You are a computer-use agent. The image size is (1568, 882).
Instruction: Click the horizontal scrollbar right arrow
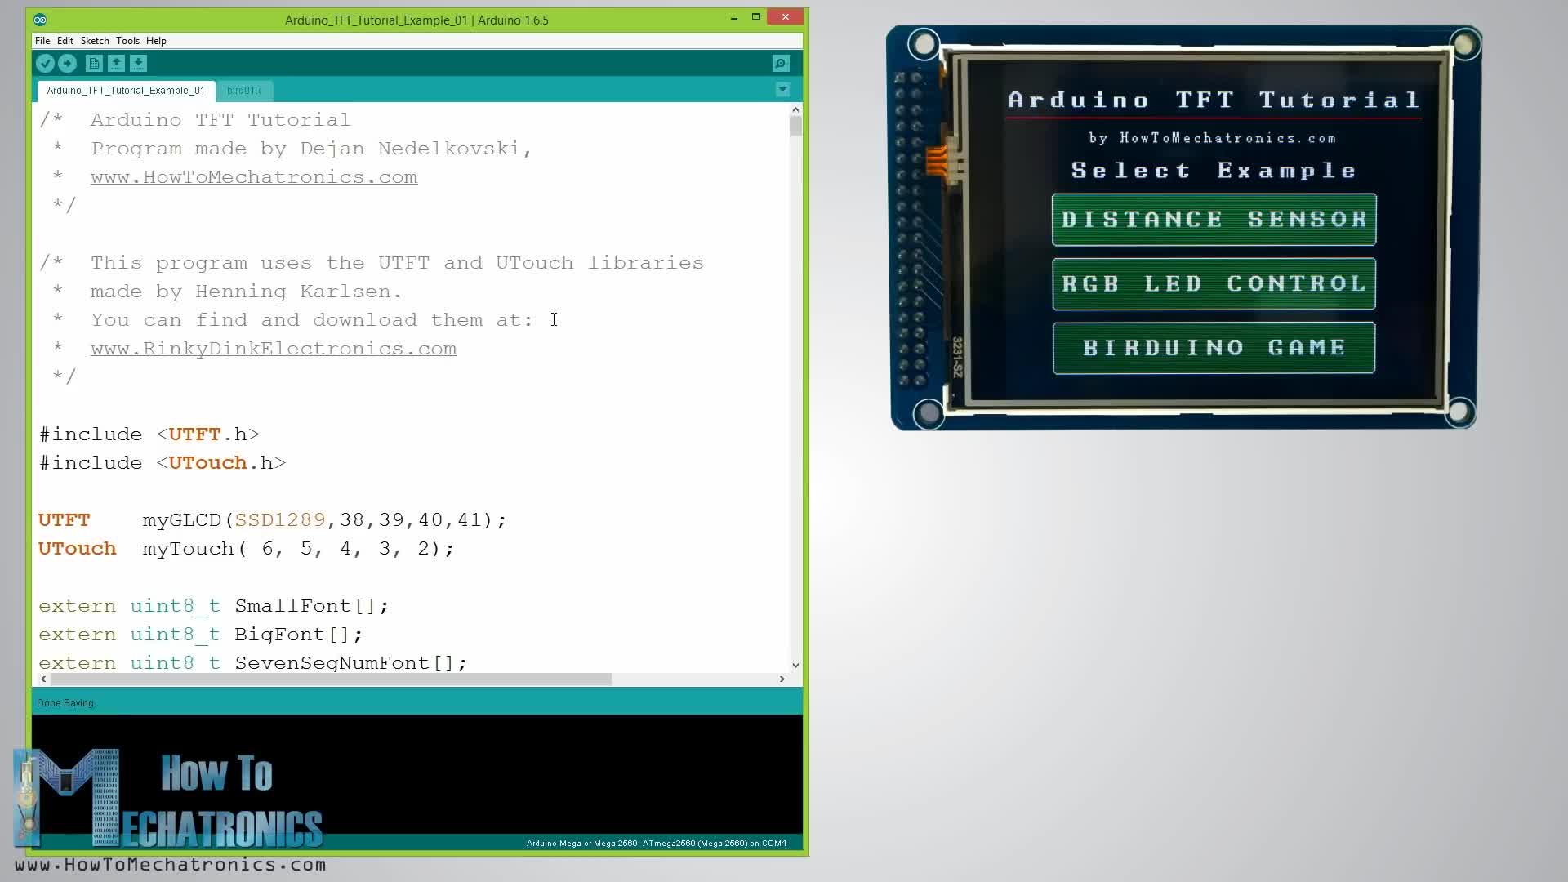(782, 679)
